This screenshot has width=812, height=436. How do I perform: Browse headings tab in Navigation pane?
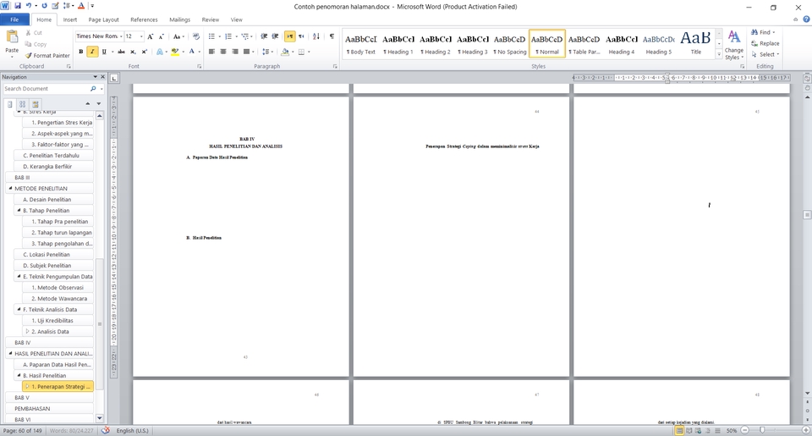point(10,104)
